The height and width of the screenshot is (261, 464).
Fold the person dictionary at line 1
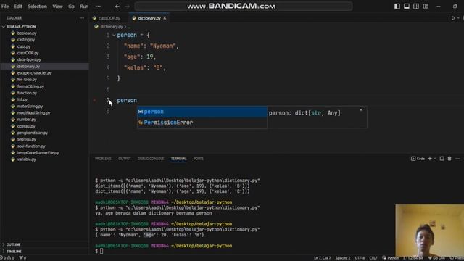tap(114, 36)
